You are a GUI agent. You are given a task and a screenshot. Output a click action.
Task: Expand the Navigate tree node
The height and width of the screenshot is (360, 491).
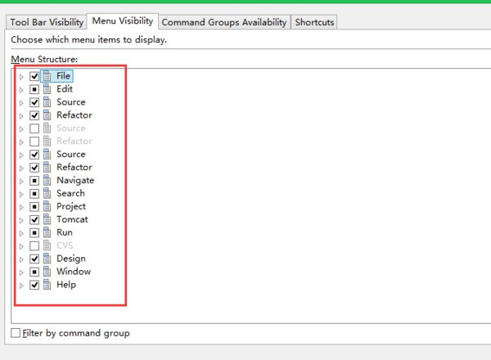point(21,182)
